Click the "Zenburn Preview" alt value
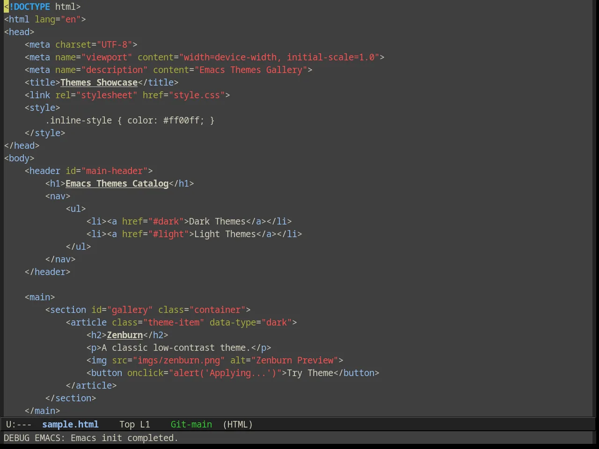The image size is (599, 449). click(x=295, y=360)
